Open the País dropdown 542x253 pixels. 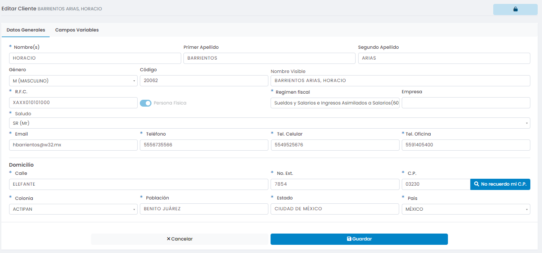(x=466, y=209)
